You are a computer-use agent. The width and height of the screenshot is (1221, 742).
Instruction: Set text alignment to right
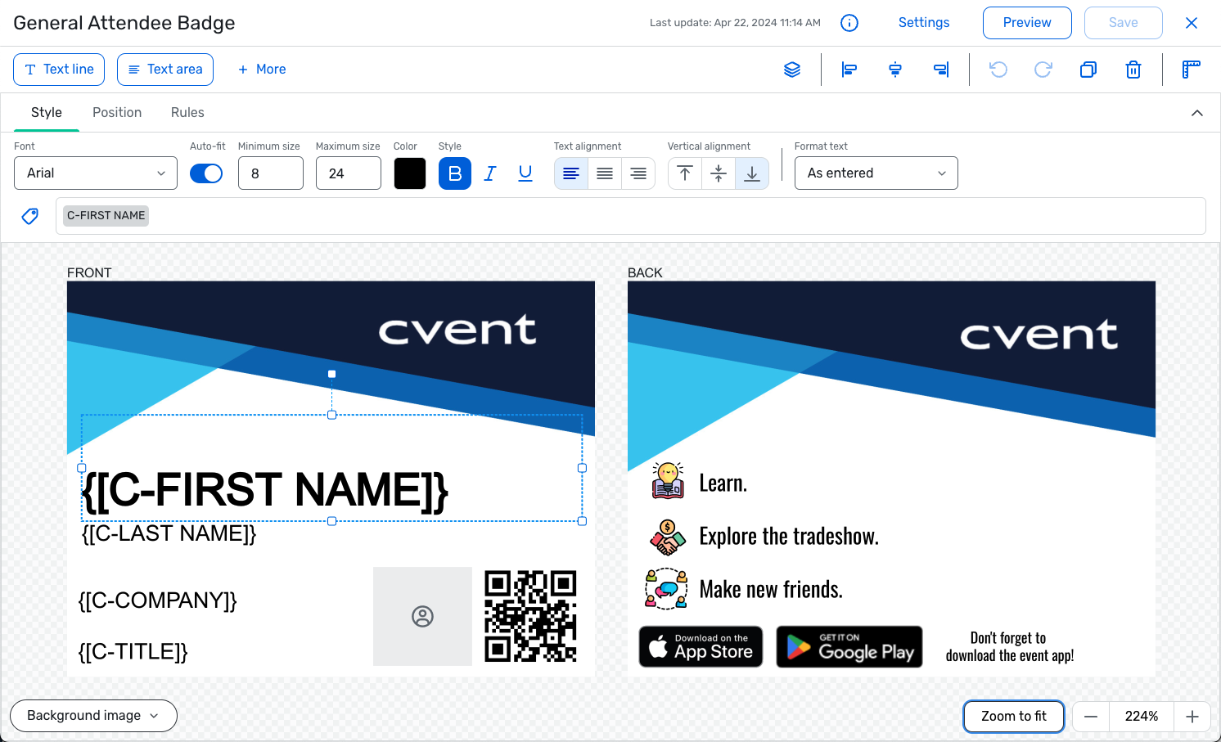638,173
